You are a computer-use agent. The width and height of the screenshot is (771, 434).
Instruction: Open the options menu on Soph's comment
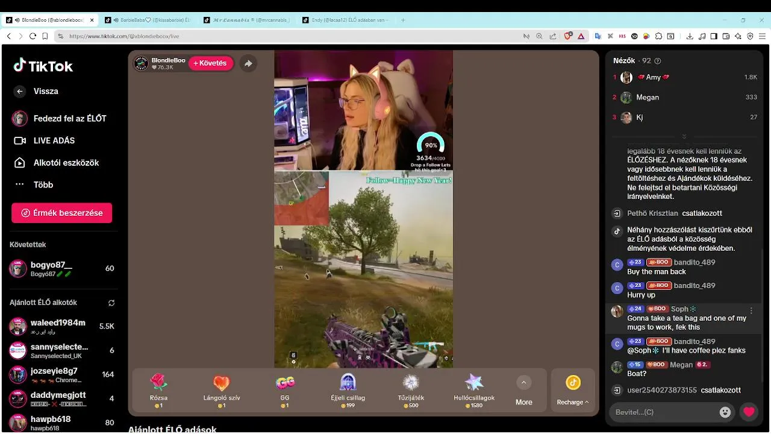751,310
